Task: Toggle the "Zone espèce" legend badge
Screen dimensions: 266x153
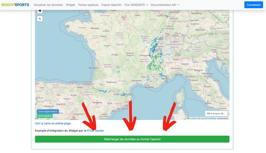Action: point(45,116)
